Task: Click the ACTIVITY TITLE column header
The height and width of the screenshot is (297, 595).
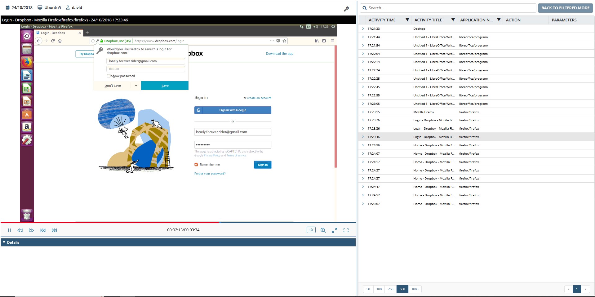Action: (428, 20)
